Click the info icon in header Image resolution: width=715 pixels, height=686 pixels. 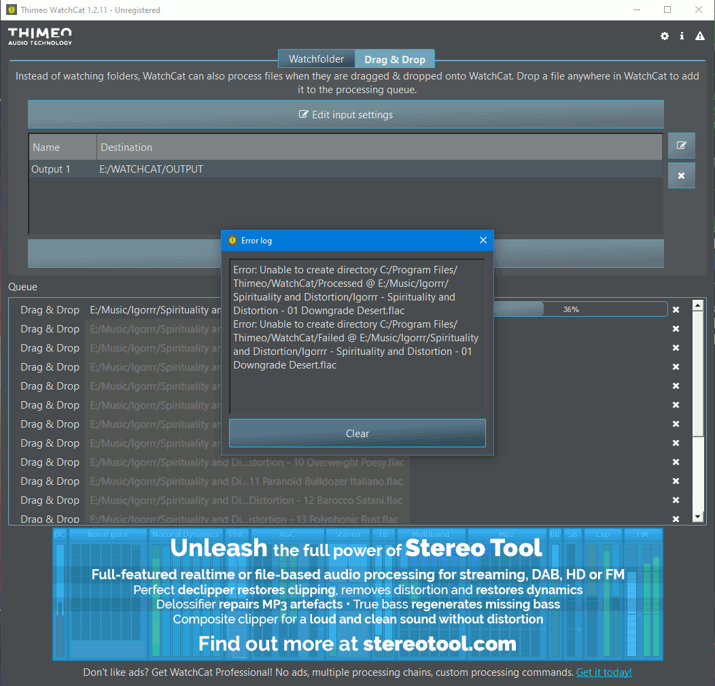(x=682, y=36)
